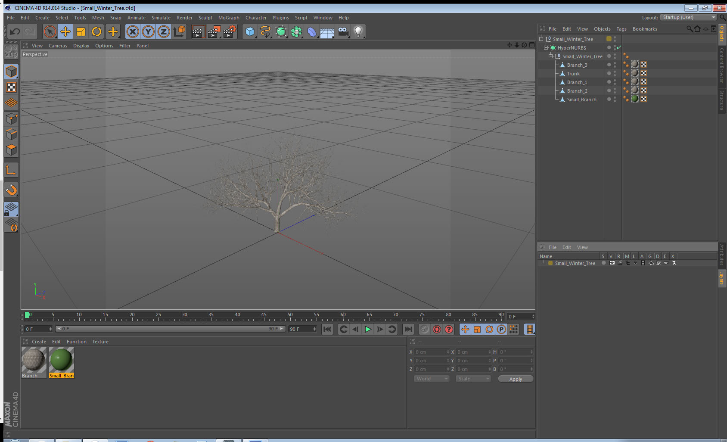This screenshot has width=727, height=442.
Task: Click Record Active Objects button
Action: [x=425, y=329]
